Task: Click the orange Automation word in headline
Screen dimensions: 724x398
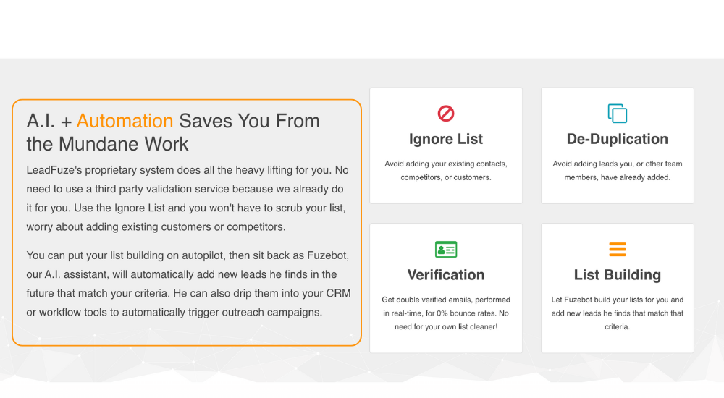Action: (125, 121)
